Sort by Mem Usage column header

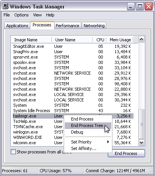click(x=120, y=40)
